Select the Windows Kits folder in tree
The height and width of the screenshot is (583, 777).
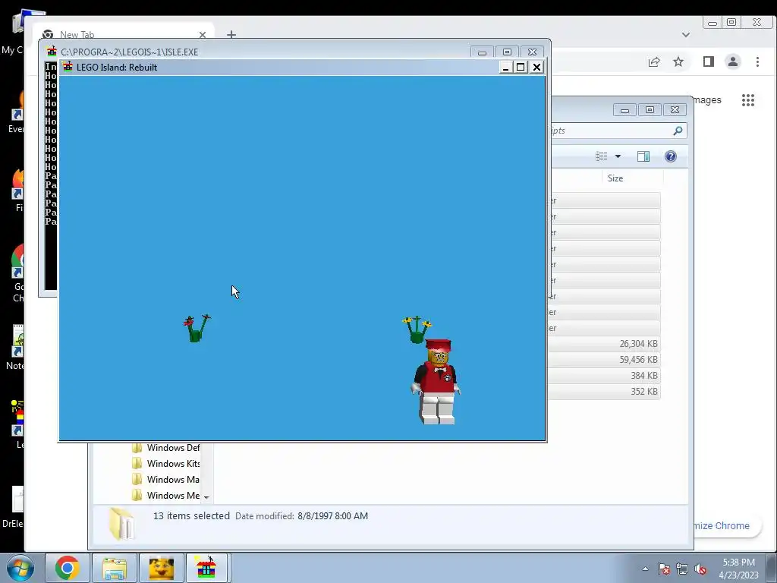click(166, 464)
